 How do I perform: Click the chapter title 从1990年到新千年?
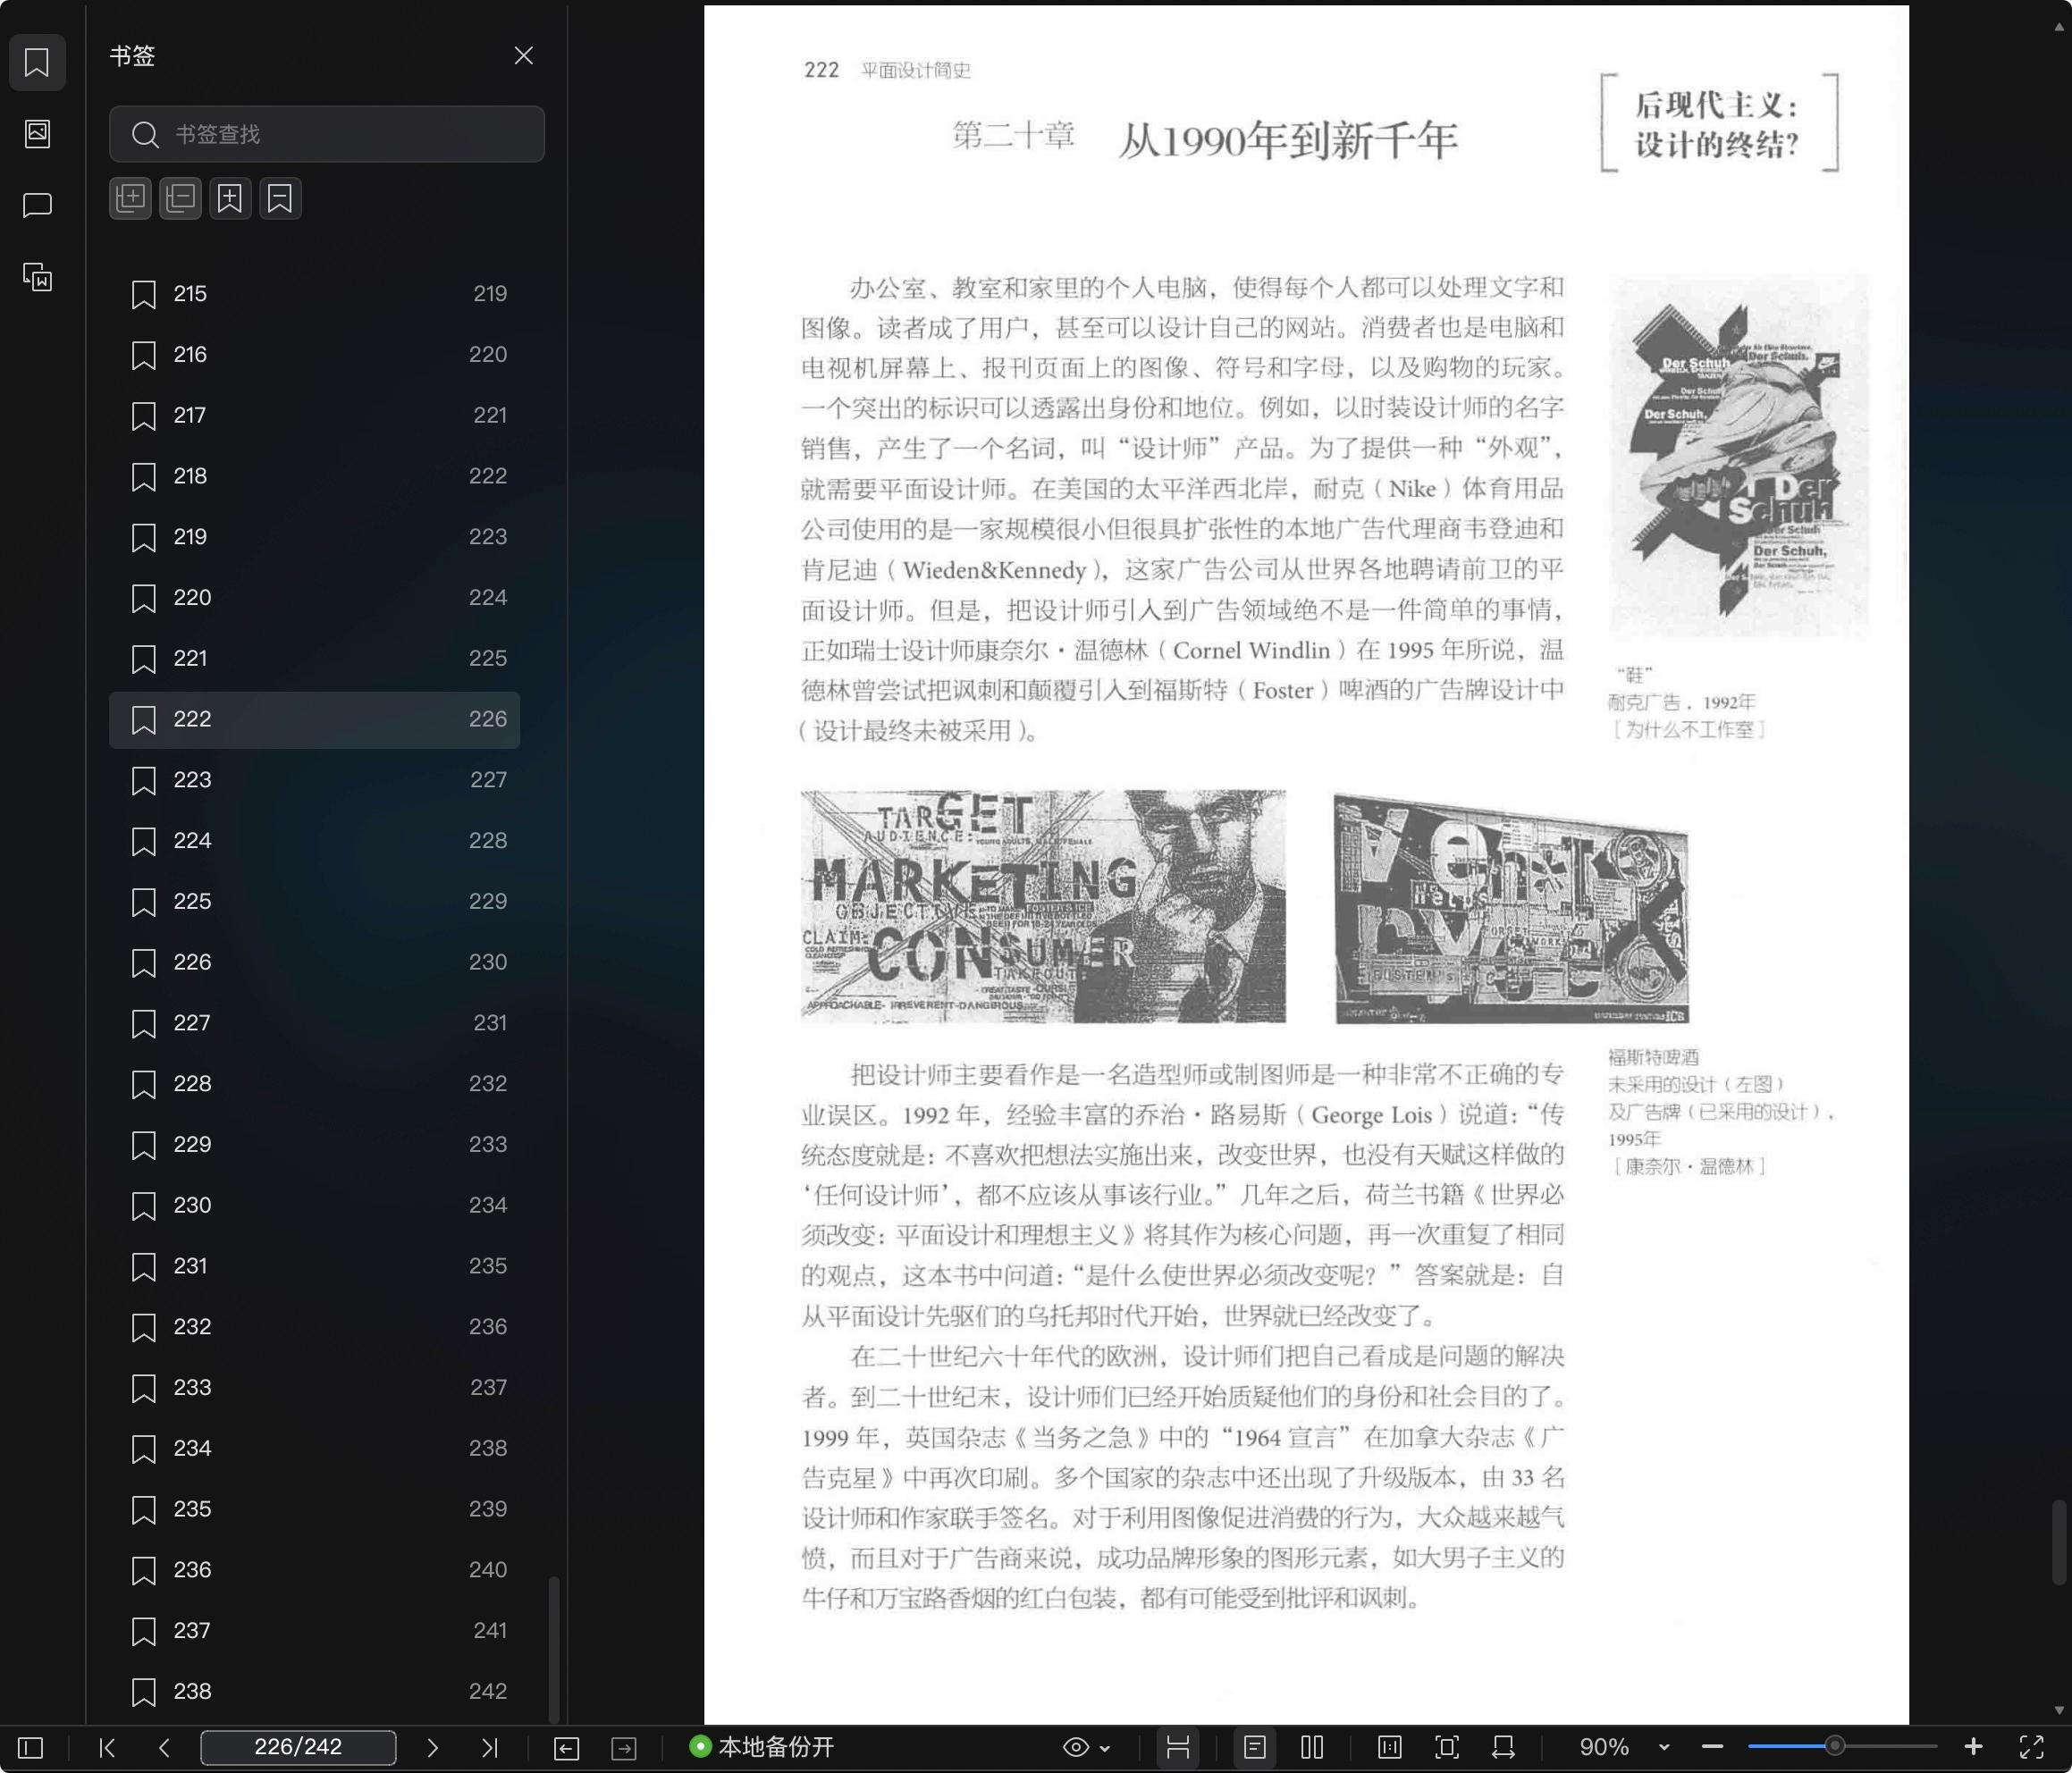point(1288,140)
